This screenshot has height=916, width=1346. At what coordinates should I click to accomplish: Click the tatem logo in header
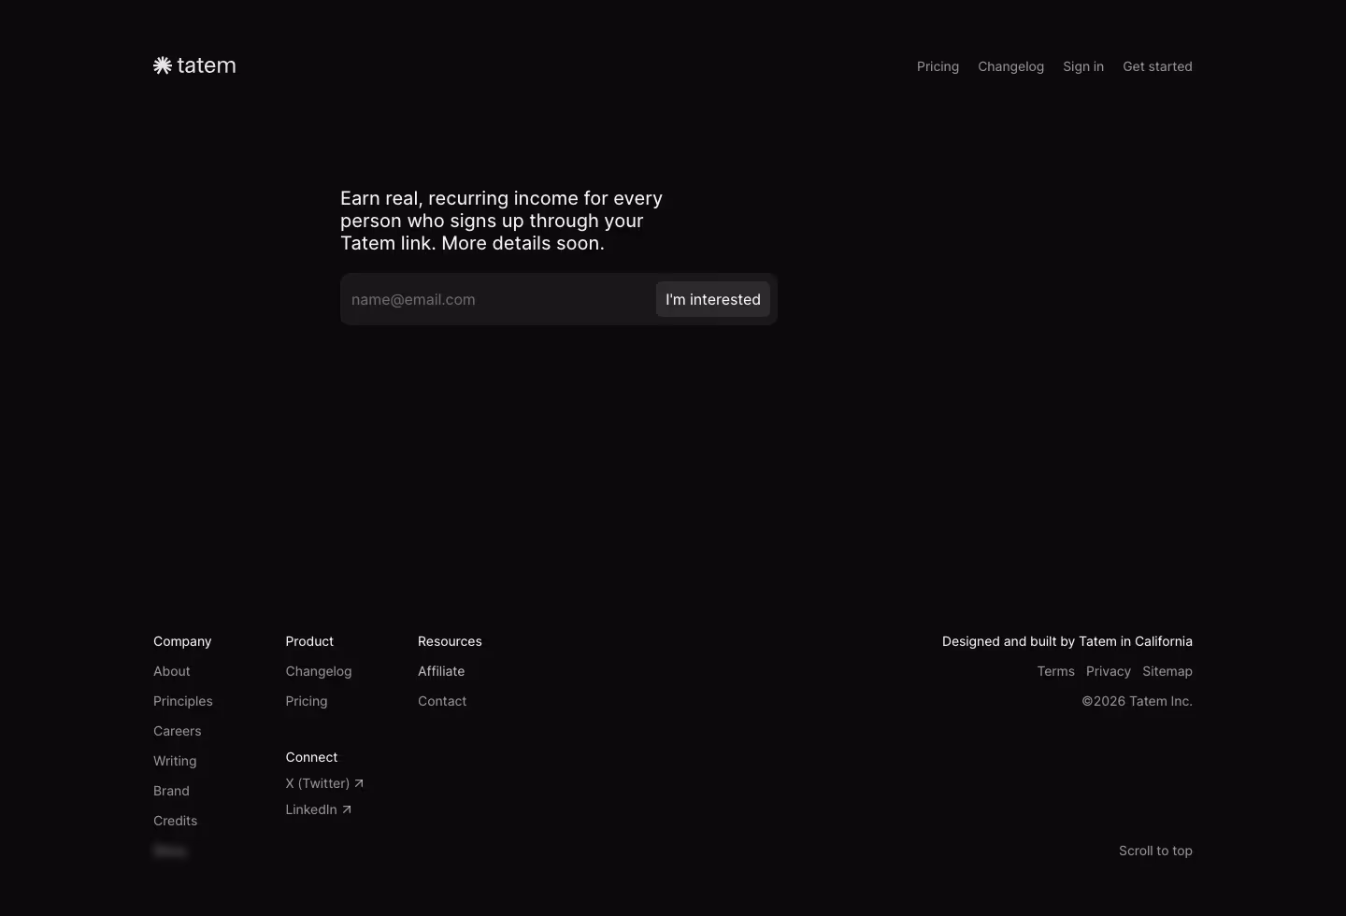click(194, 65)
